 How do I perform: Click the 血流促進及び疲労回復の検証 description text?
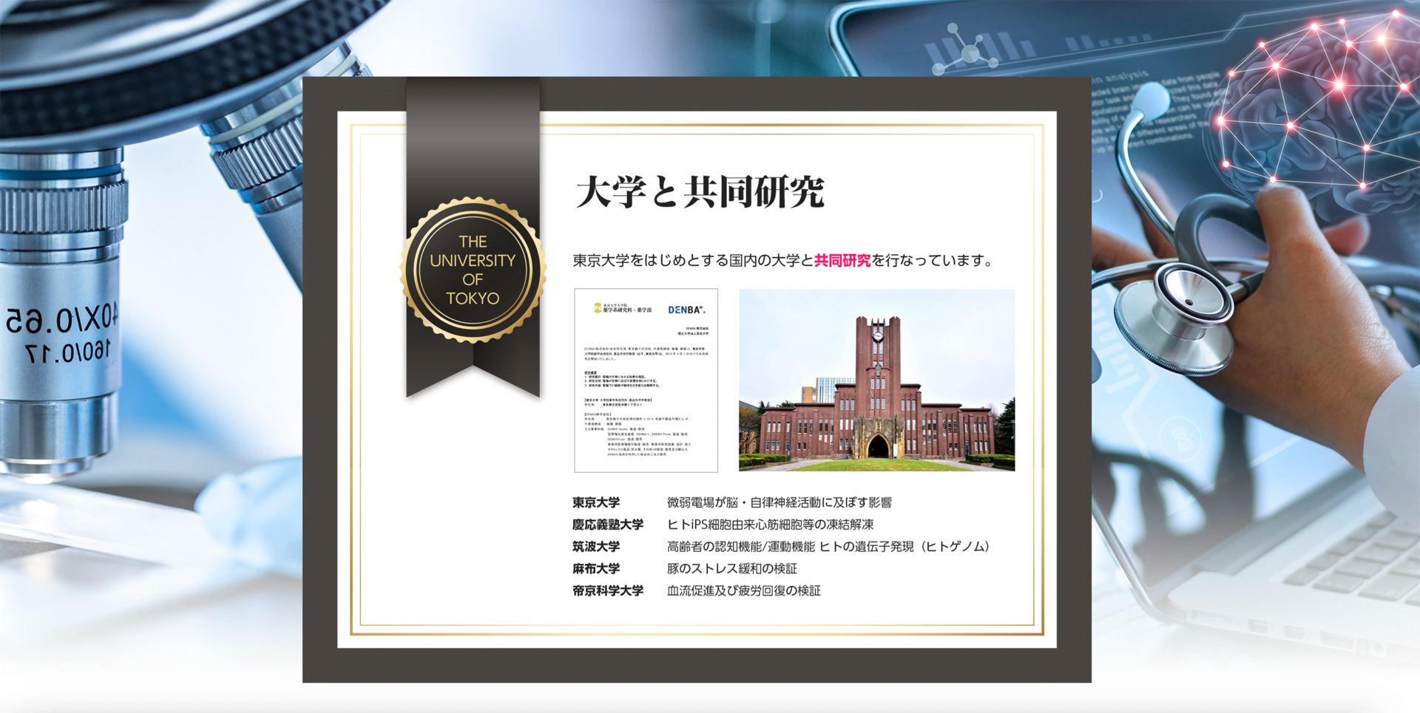pos(743,591)
